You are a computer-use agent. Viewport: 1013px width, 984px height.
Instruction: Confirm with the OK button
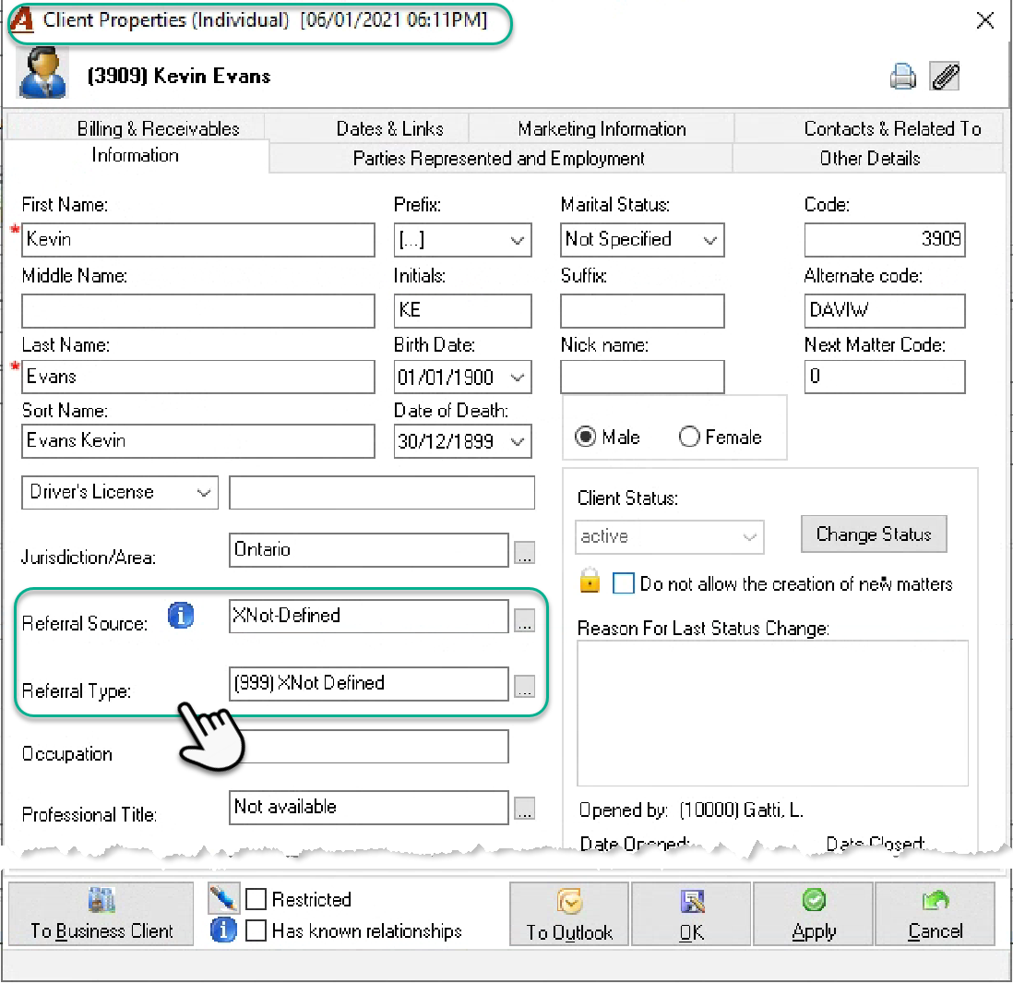(x=691, y=914)
